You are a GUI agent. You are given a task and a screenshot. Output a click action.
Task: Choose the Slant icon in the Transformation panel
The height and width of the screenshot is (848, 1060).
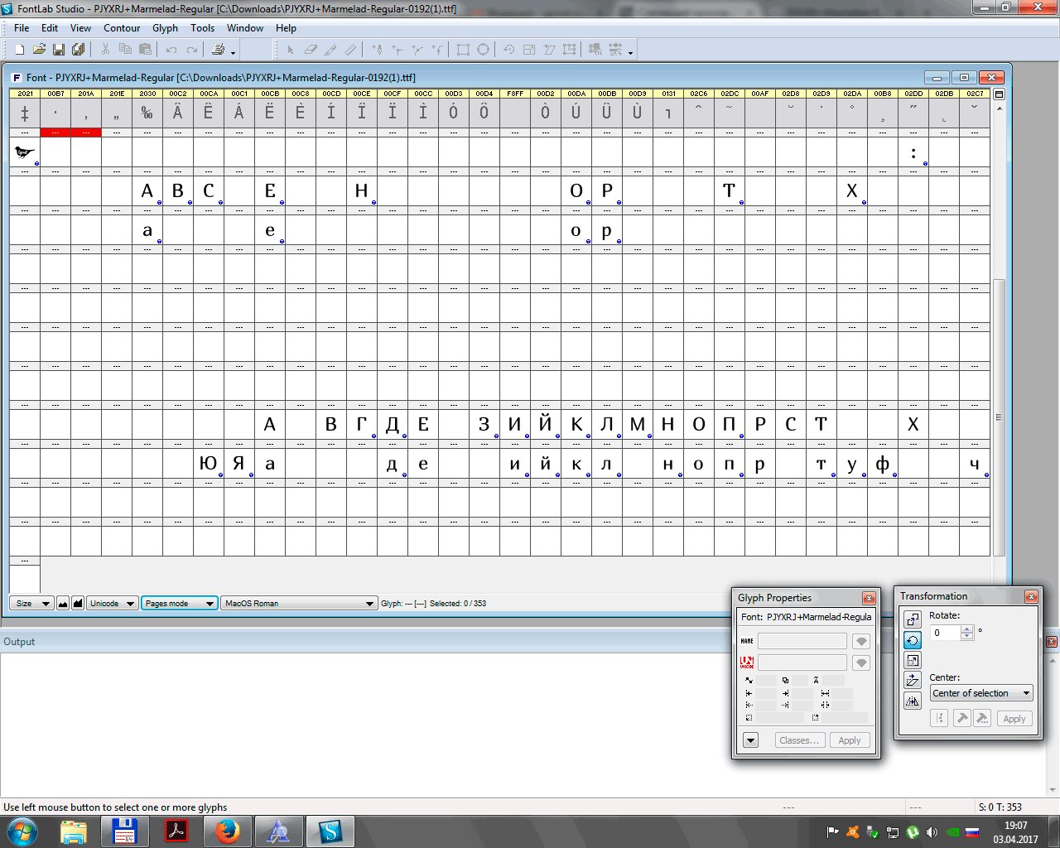[x=912, y=680]
